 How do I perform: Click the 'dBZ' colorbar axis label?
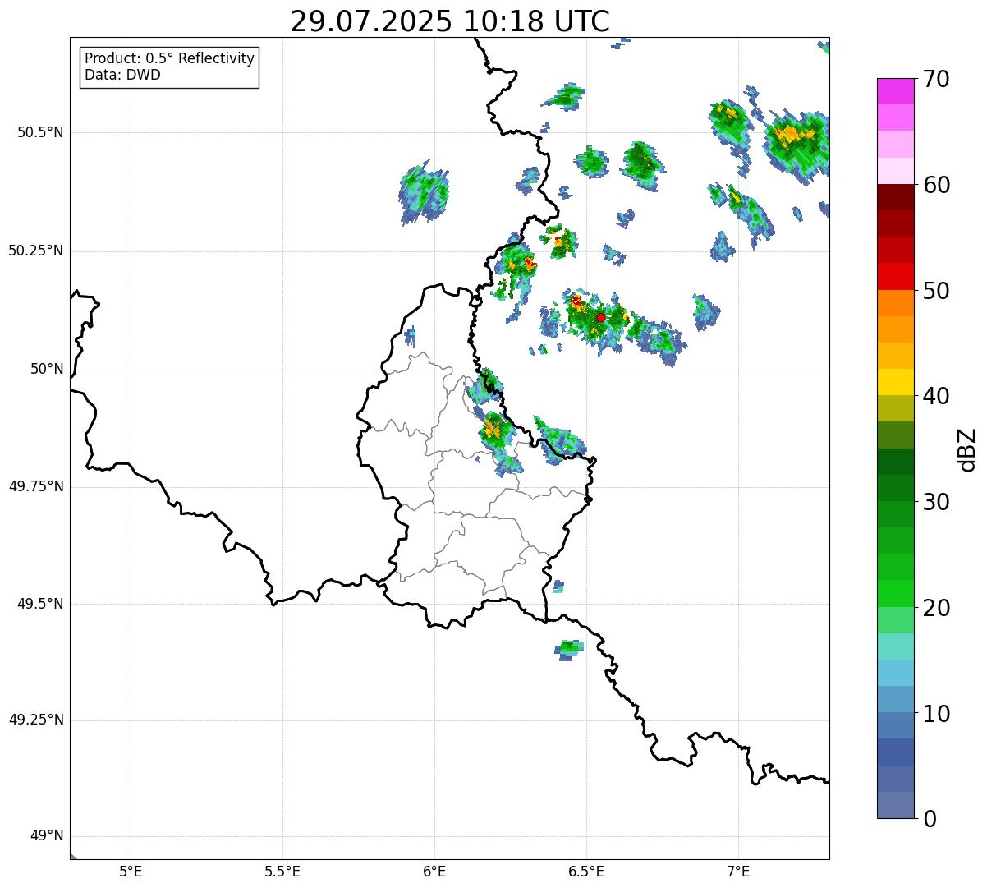coord(967,449)
